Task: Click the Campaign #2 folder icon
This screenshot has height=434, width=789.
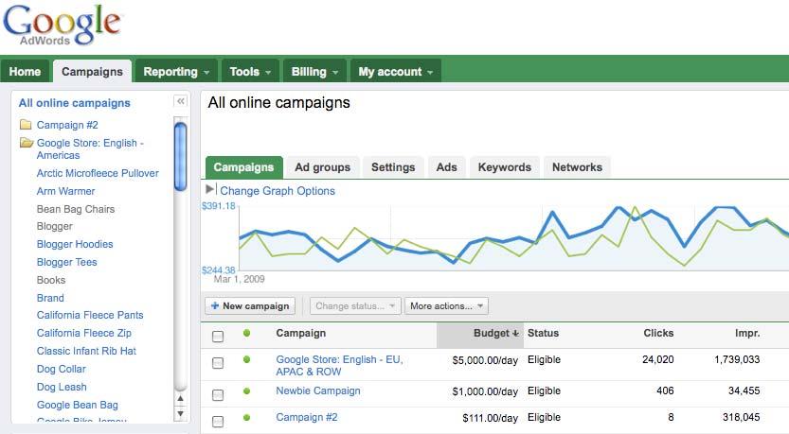Action: [26, 125]
